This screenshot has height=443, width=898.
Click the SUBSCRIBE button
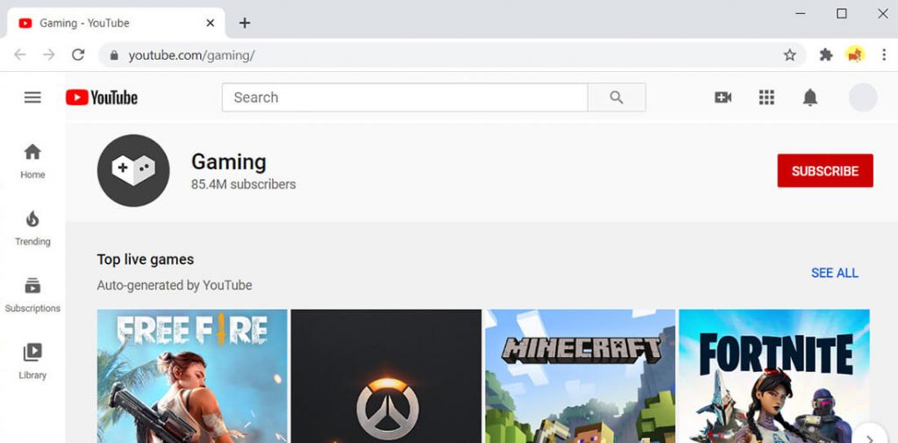[x=825, y=171]
